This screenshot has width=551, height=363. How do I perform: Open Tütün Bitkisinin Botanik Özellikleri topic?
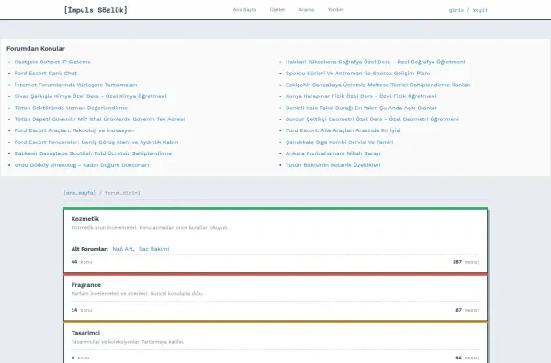click(x=332, y=165)
